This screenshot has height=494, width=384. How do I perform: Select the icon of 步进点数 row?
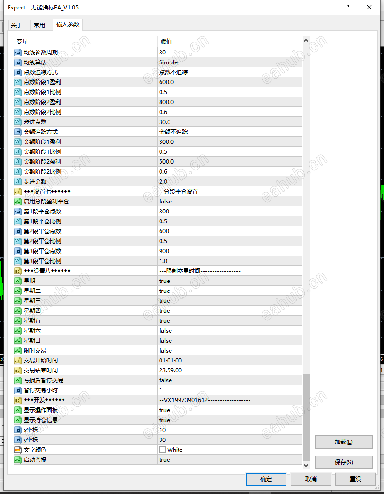[x=18, y=122]
